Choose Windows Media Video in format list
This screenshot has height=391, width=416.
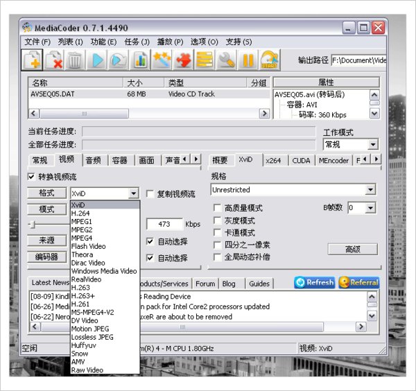point(105,271)
